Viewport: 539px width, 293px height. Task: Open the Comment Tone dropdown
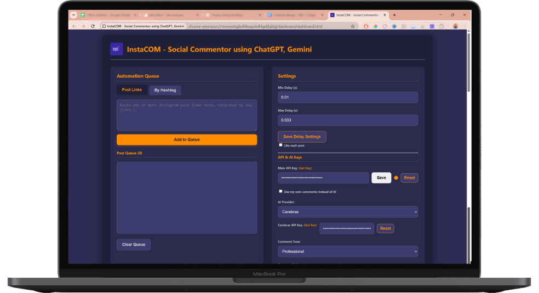click(348, 251)
